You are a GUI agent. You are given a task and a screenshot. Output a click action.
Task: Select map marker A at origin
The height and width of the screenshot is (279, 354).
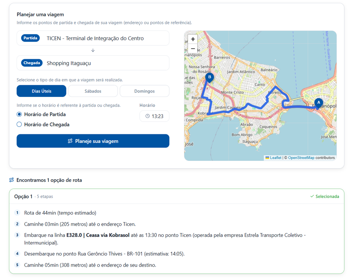318,104
